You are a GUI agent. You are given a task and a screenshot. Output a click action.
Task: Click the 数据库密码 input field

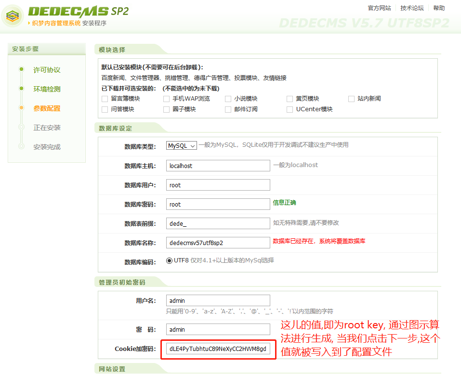[x=218, y=204]
